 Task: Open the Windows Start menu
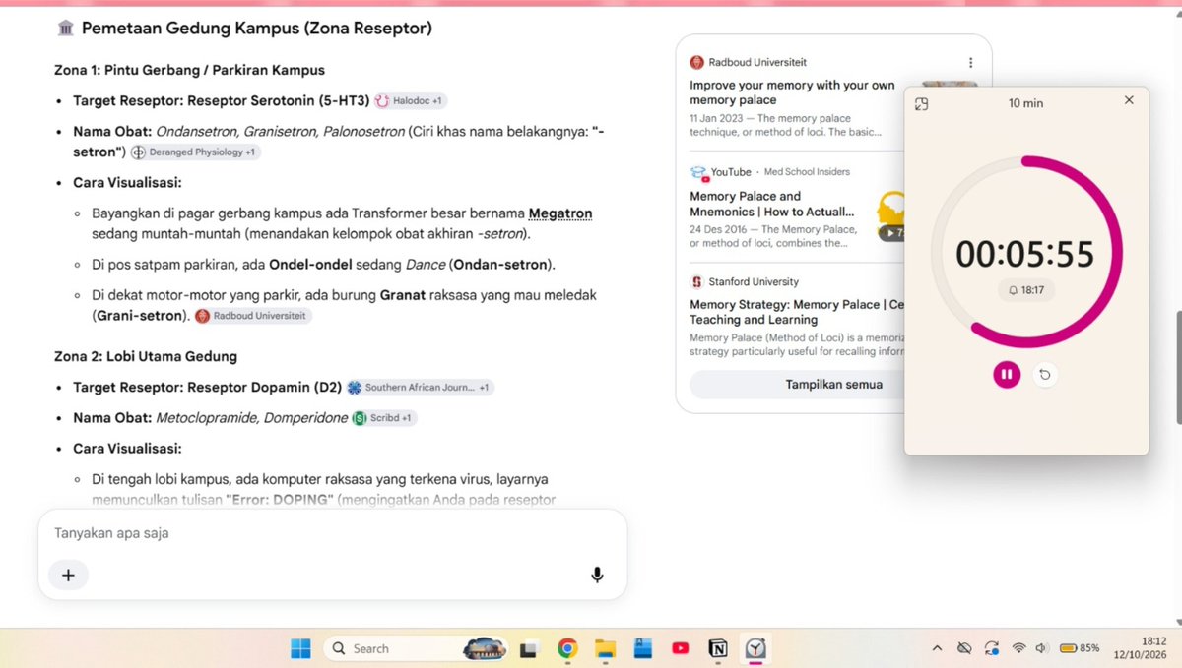coord(300,648)
